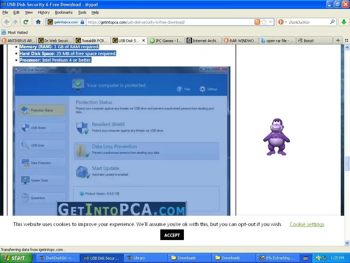Open the DuckDuckGo search engine selector
Viewport: 350px width, 263px height.
282,22
